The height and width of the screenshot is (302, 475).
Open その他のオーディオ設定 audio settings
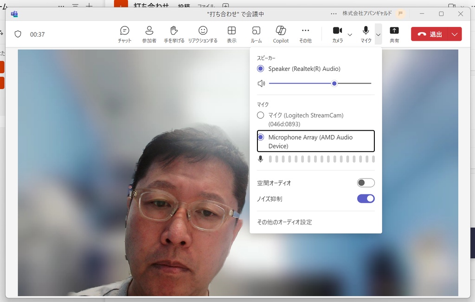(284, 222)
